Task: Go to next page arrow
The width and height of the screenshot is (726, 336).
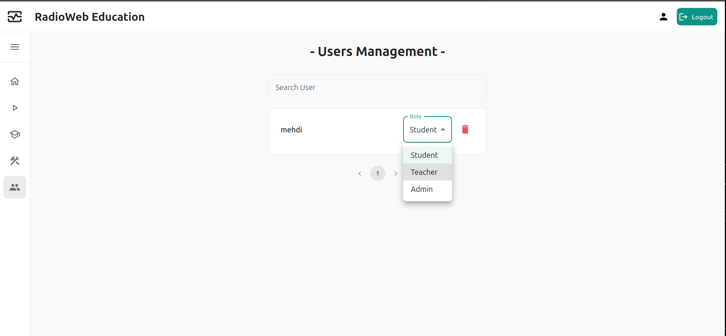Action: point(396,173)
